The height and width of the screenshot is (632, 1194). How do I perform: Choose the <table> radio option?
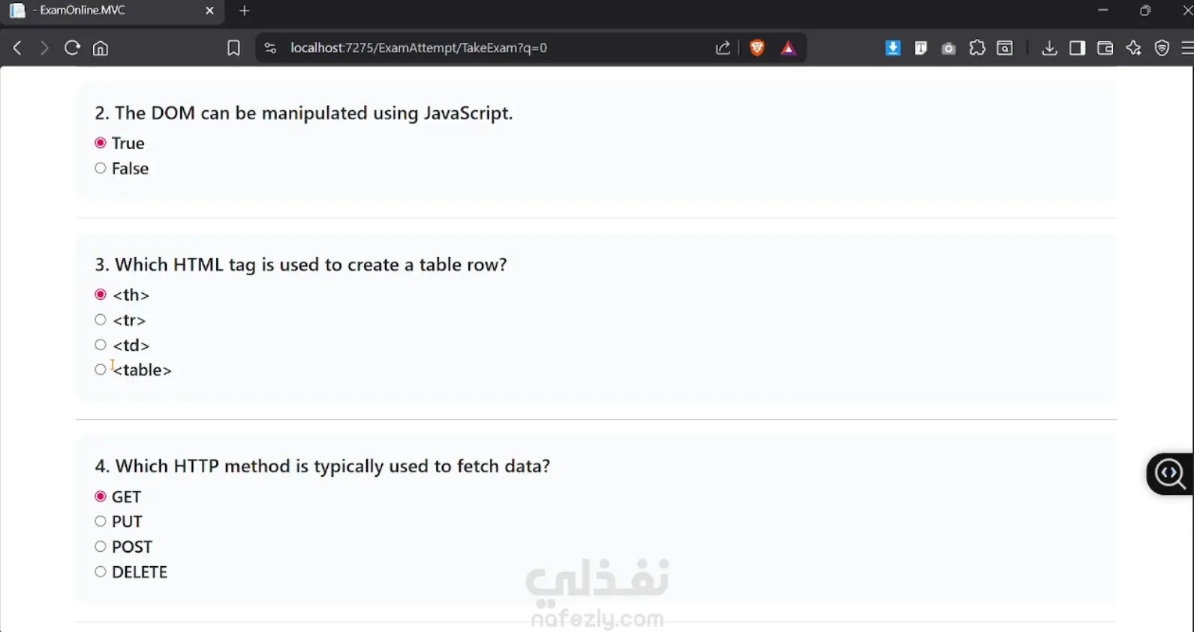[x=101, y=370]
